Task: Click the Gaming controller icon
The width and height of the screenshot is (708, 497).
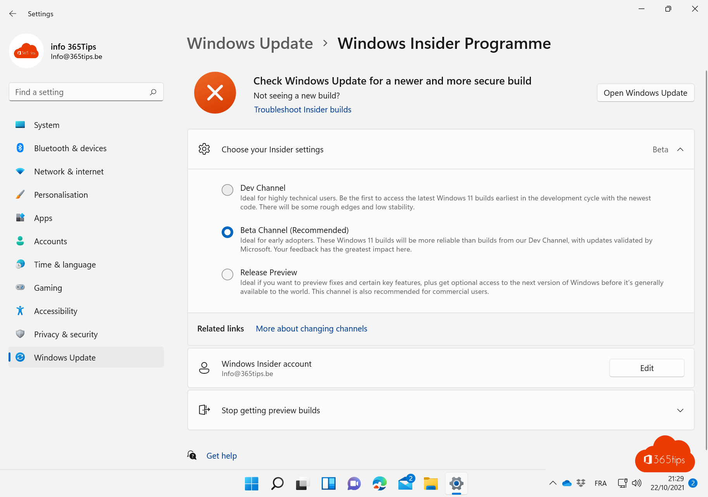Action: pyautogui.click(x=20, y=287)
